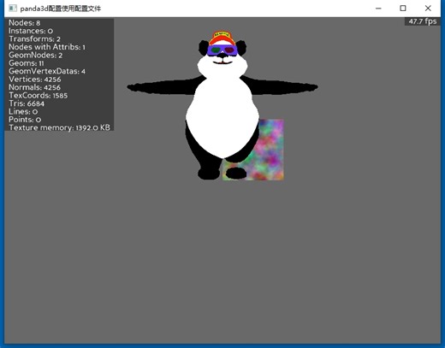This screenshot has width=445, height=348.
Task: Click the panda model's white belly
Action: (222, 118)
